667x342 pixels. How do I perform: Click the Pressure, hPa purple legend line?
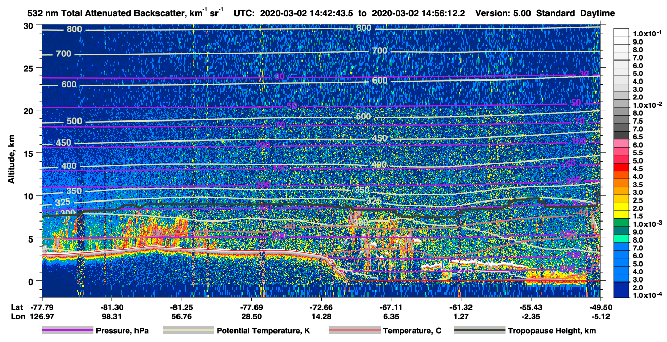pos(67,331)
